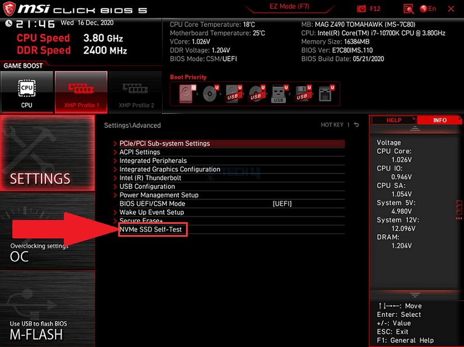
Task: Expand PCIe/PCI Sub-system Settings
Action: click(164, 143)
